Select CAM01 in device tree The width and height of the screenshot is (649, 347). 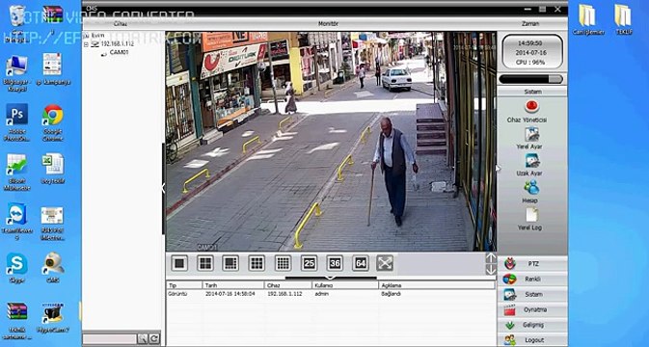tap(119, 52)
